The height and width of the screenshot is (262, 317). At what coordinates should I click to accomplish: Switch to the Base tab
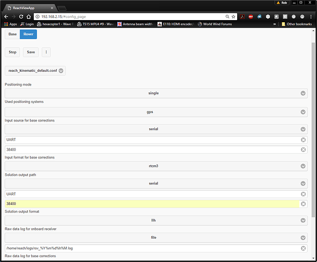[x=12, y=34]
